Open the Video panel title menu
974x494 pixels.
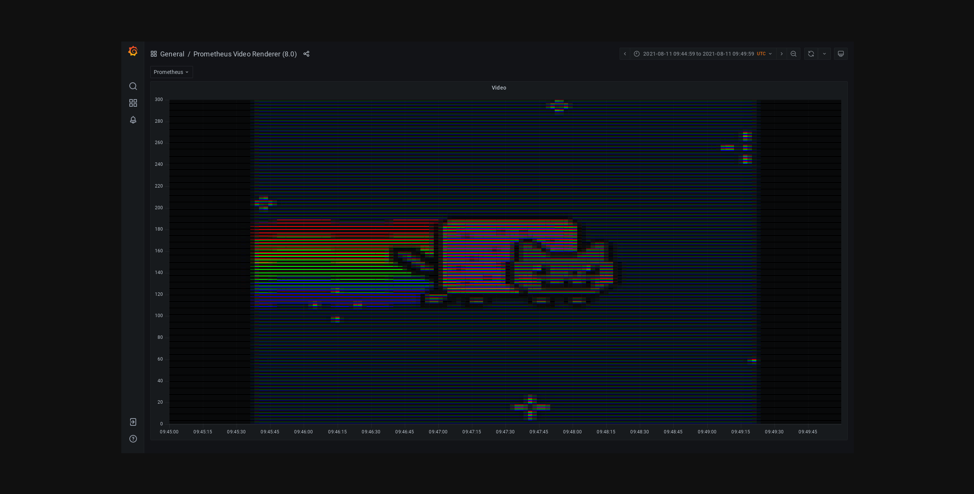(x=499, y=88)
